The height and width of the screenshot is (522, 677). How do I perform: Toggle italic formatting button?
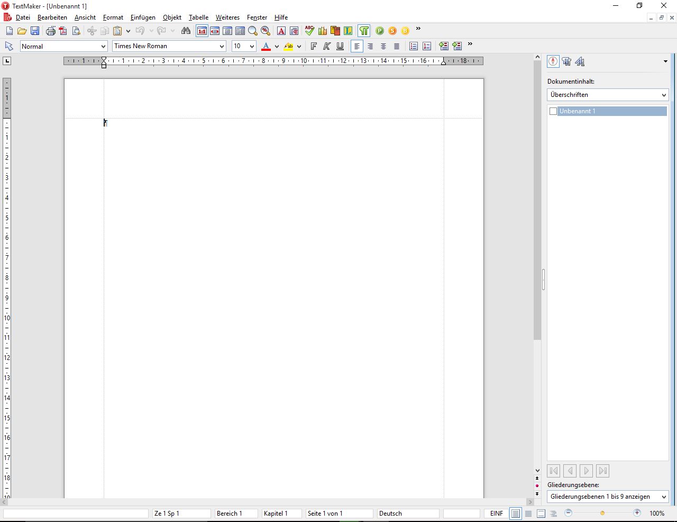[x=327, y=47]
